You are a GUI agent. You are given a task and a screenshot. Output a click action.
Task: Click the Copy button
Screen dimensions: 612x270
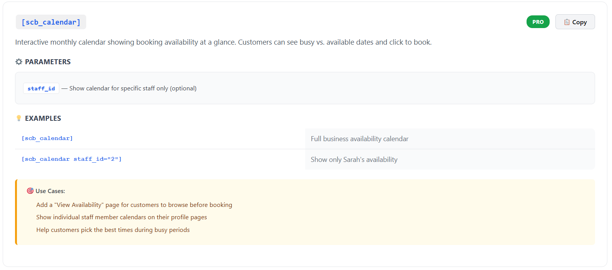(575, 22)
